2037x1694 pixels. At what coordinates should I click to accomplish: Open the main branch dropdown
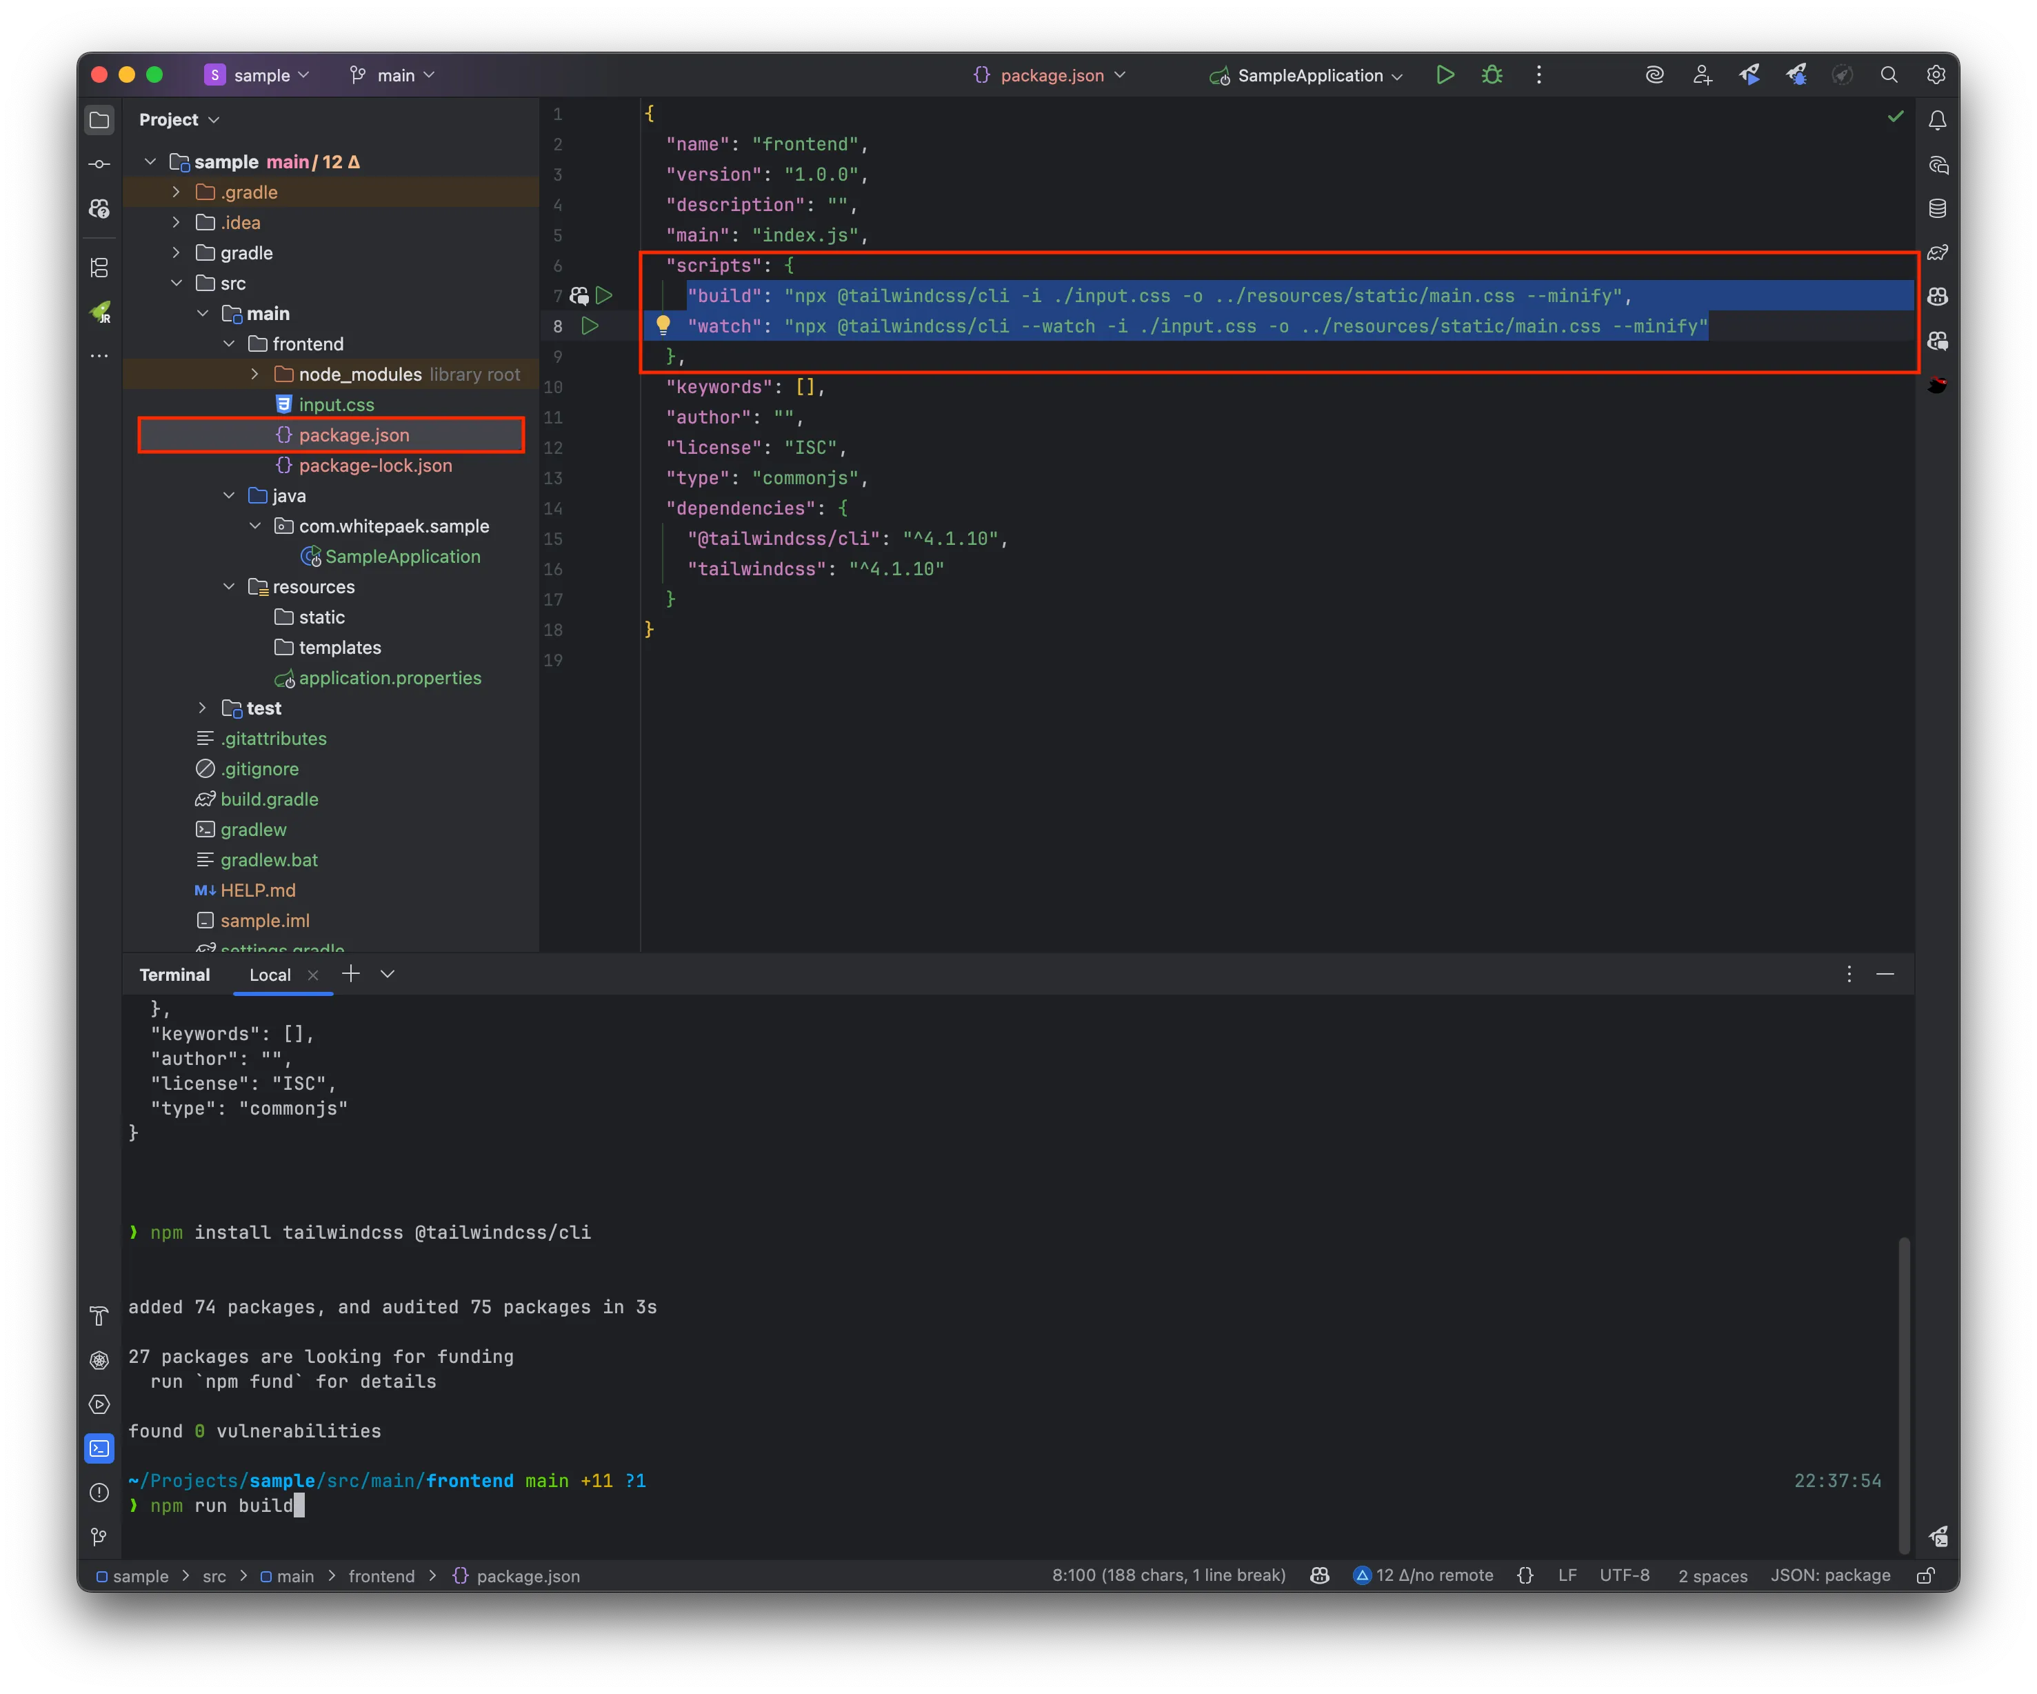[392, 74]
